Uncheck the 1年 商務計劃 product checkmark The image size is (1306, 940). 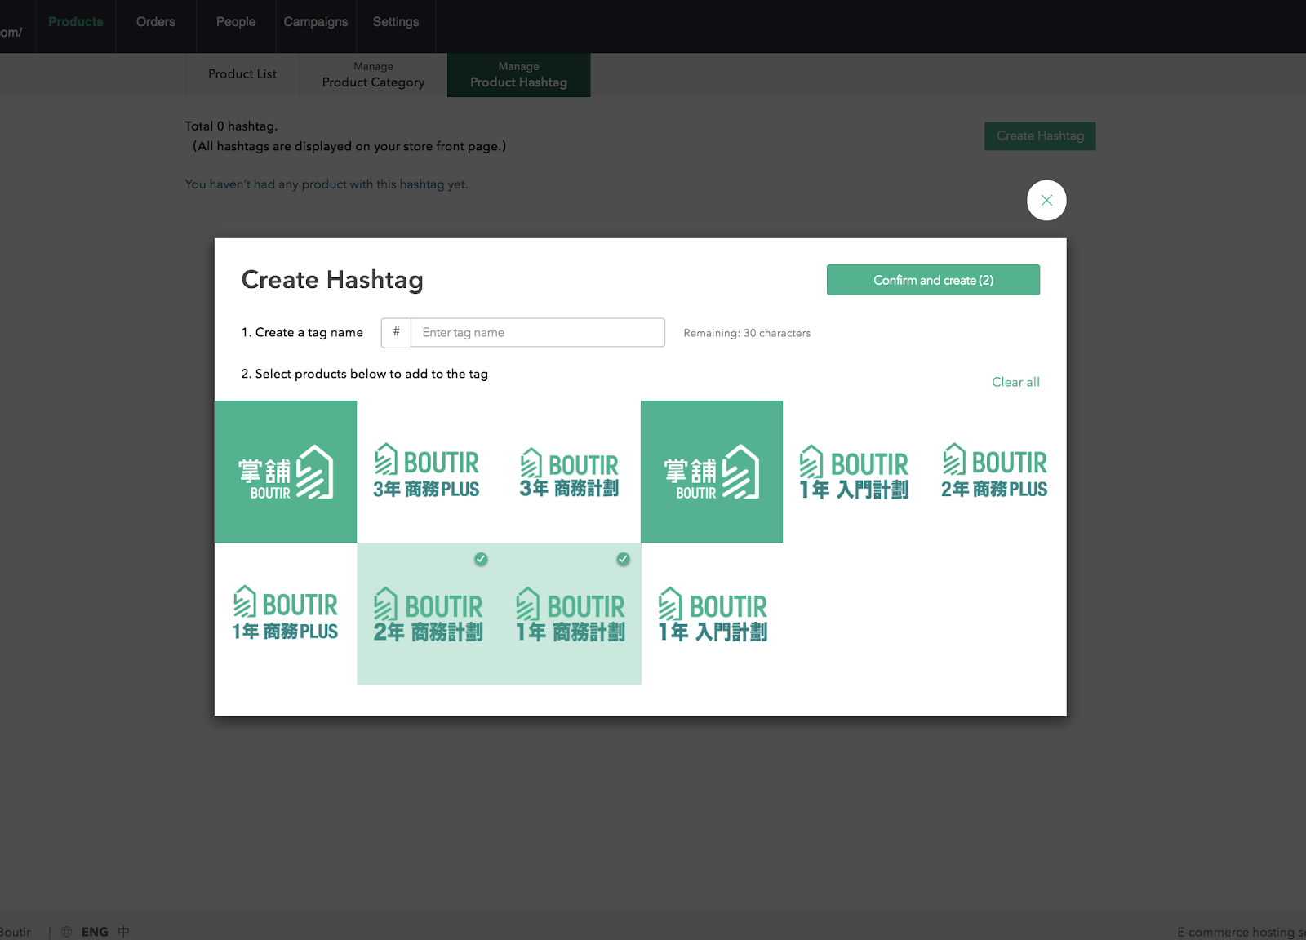point(623,559)
